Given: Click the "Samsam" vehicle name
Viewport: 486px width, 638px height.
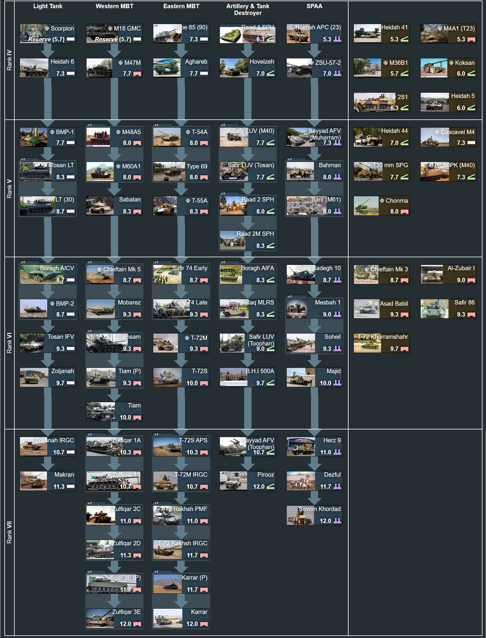Looking at the screenshot, I should [x=129, y=337].
